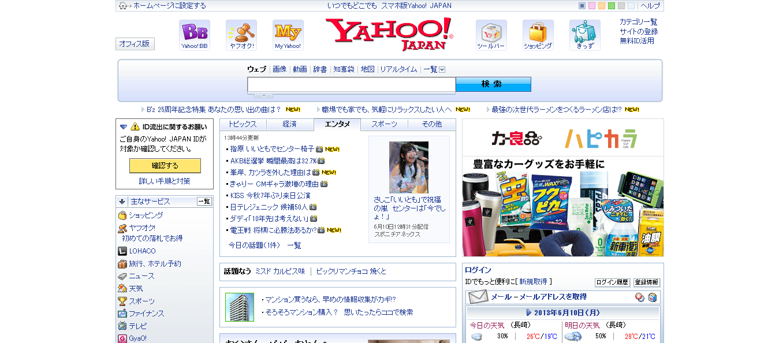This screenshot has height=343, width=779.
Task: Select the dark blue theme swatch
Action: (582, 6)
